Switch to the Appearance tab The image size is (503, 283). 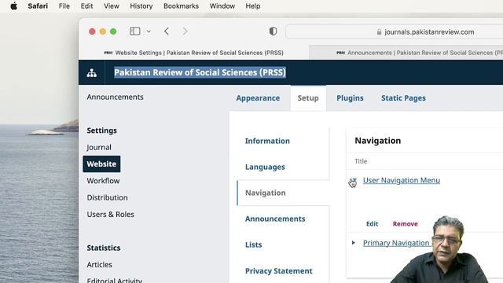point(258,97)
